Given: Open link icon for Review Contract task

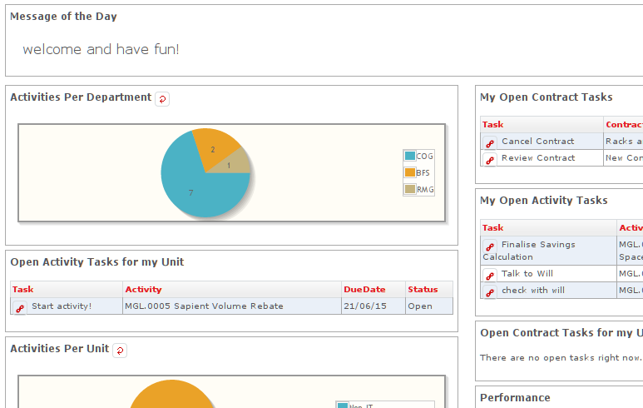Looking at the screenshot, I should 490,160.
